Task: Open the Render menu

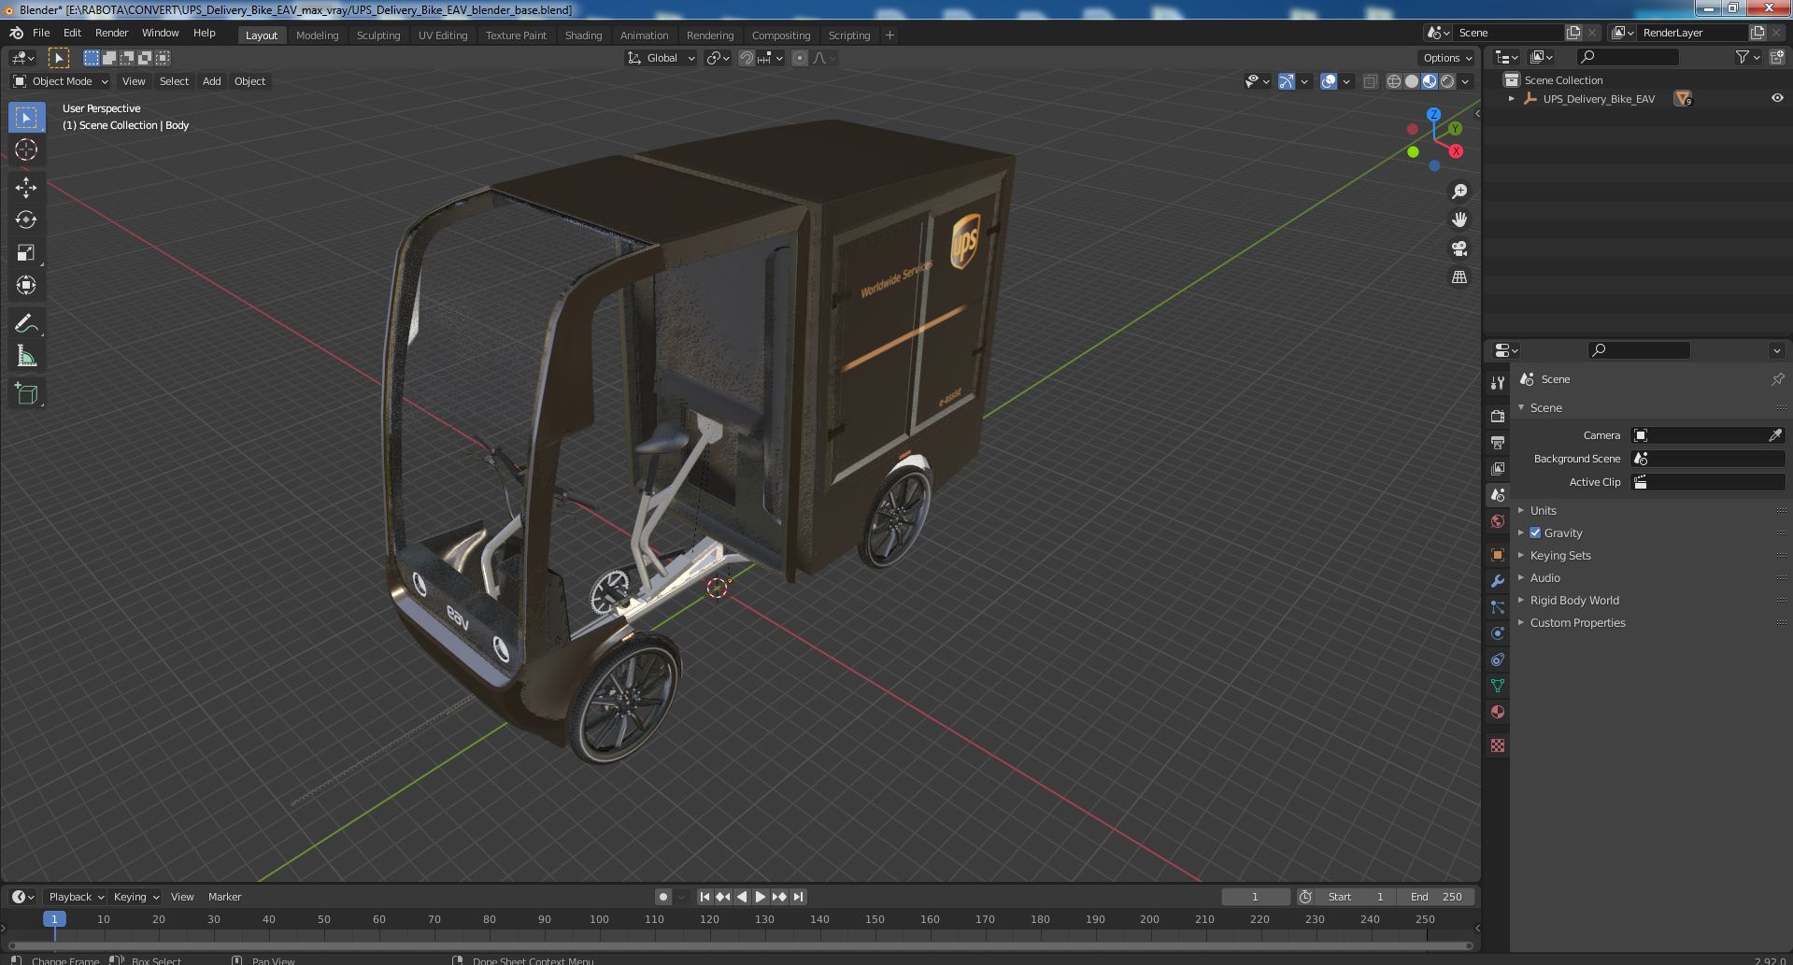Action: pyautogui.click(x=111, y=33)
